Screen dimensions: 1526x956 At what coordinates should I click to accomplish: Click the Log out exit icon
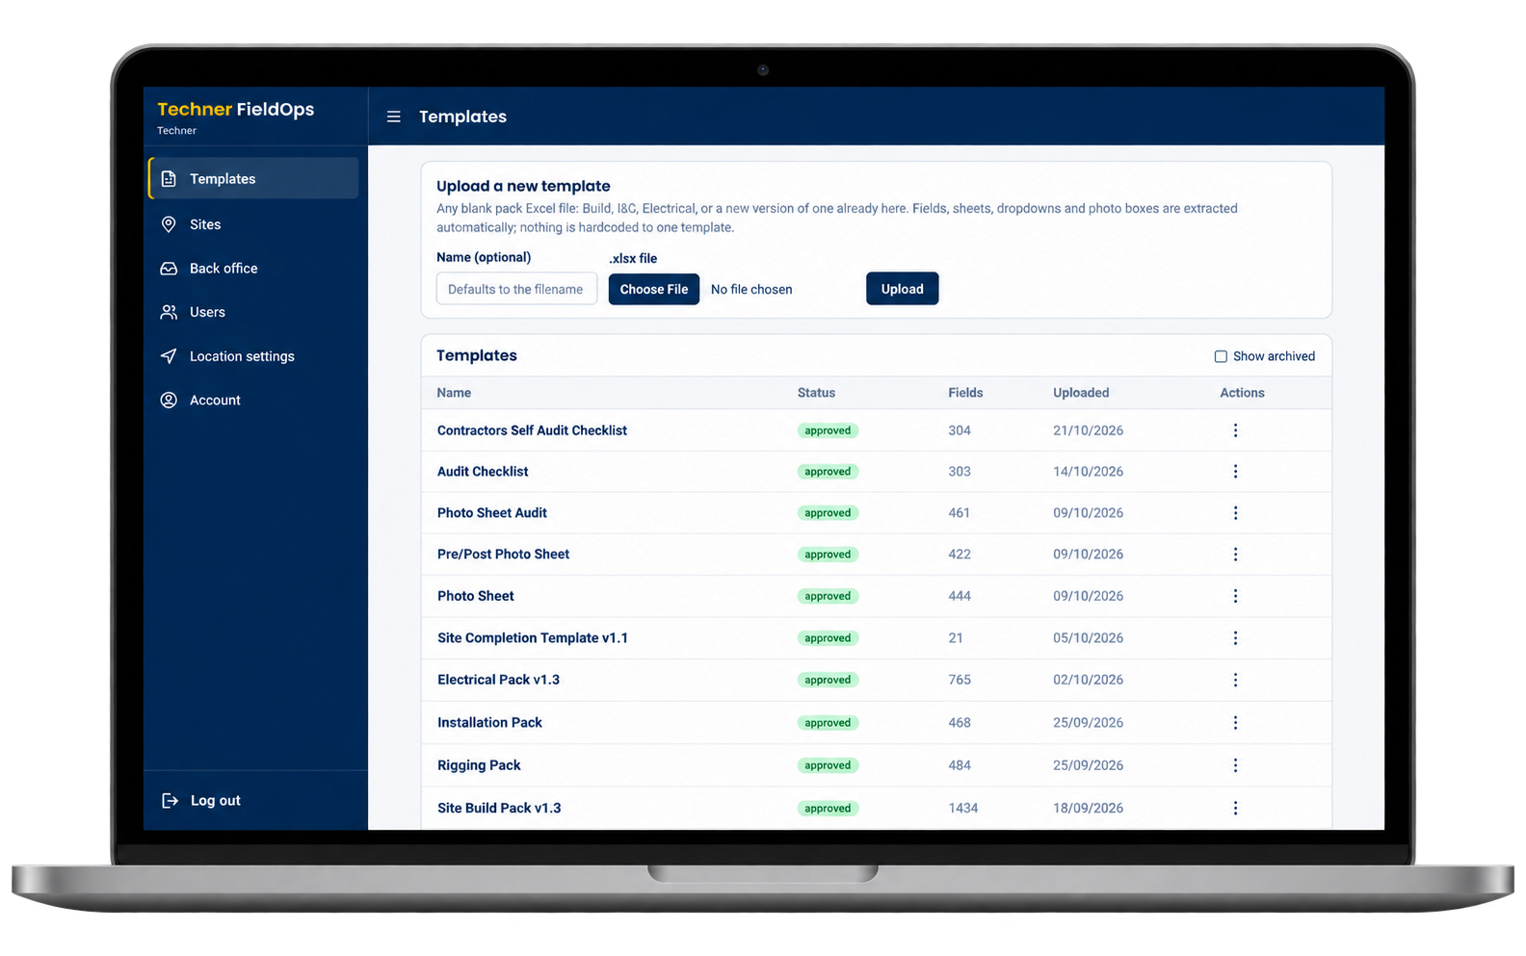coord(170,800)
